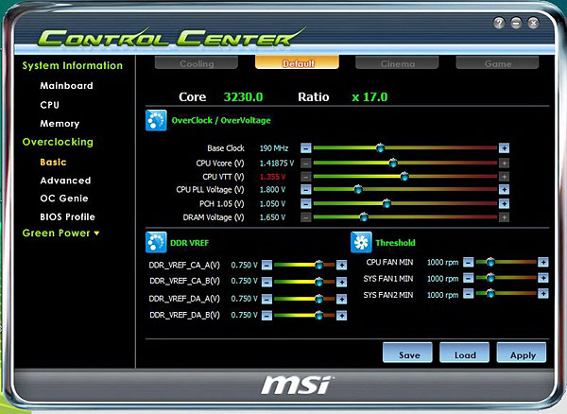567x414 pixels.
Task: Increase Base Clock with plus button
Action: pyautogui.click(x=504, y=147)
